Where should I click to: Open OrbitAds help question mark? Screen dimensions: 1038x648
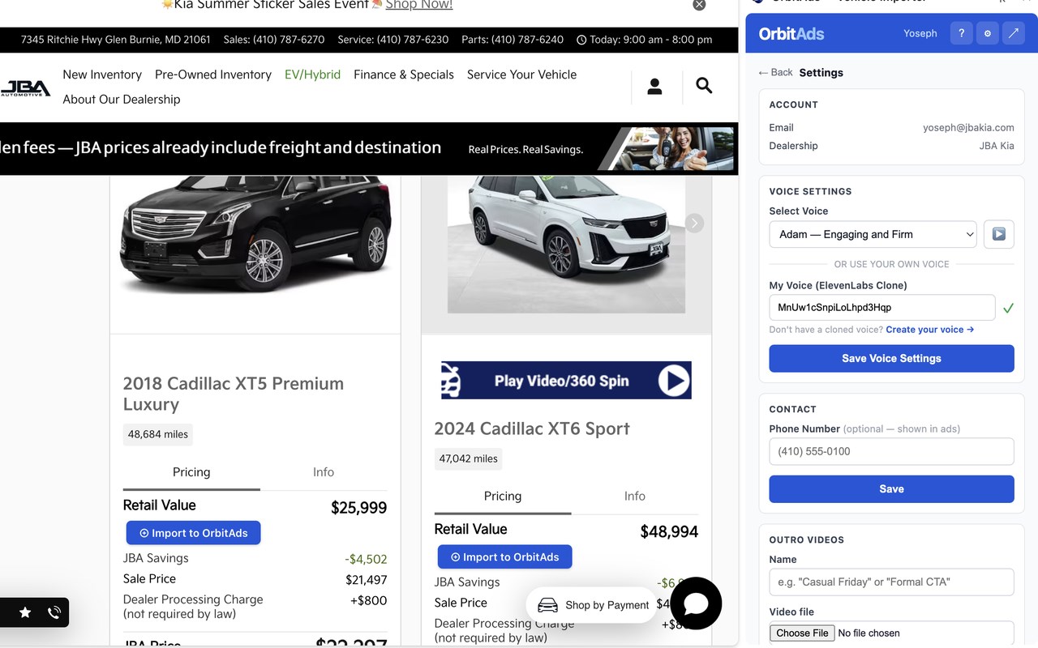(961, 33)
